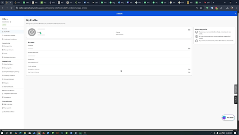Open browser downloads
The height and width of the screenshot is (135, 239).
click(227, 8)
